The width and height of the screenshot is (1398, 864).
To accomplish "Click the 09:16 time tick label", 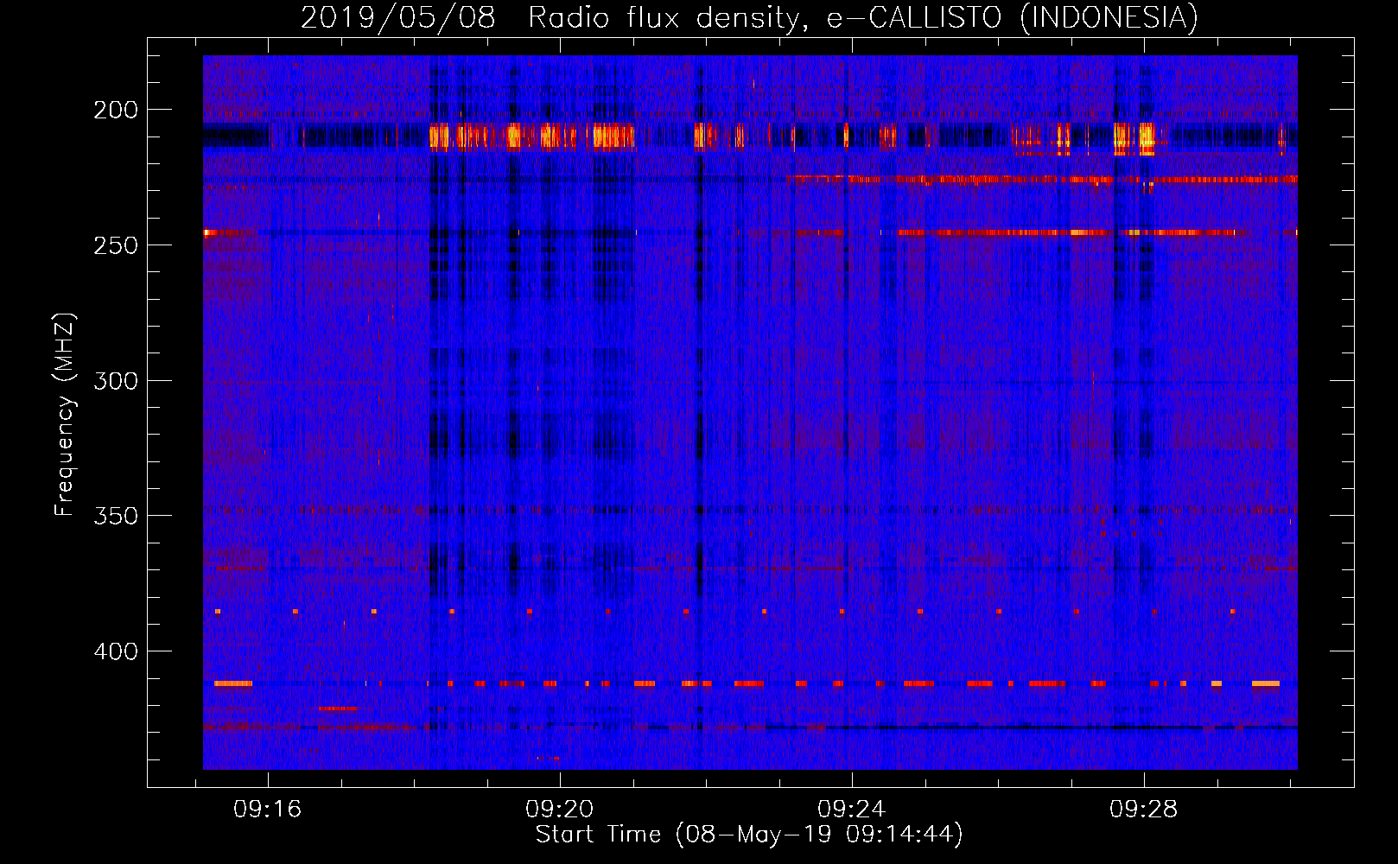I will [268, 809].
